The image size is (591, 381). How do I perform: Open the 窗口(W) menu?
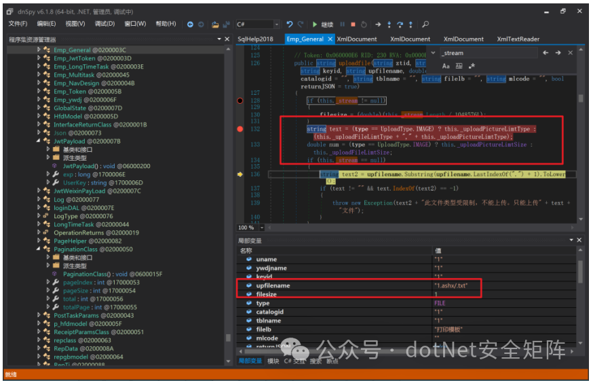[135, 24]
